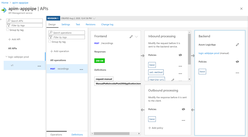Open context menu for v1 API

[39, 66]
